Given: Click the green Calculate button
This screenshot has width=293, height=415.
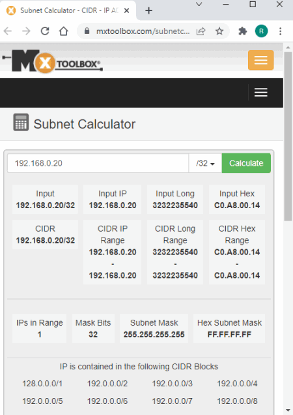Looking at the screenshot, I should coord(246,163).
